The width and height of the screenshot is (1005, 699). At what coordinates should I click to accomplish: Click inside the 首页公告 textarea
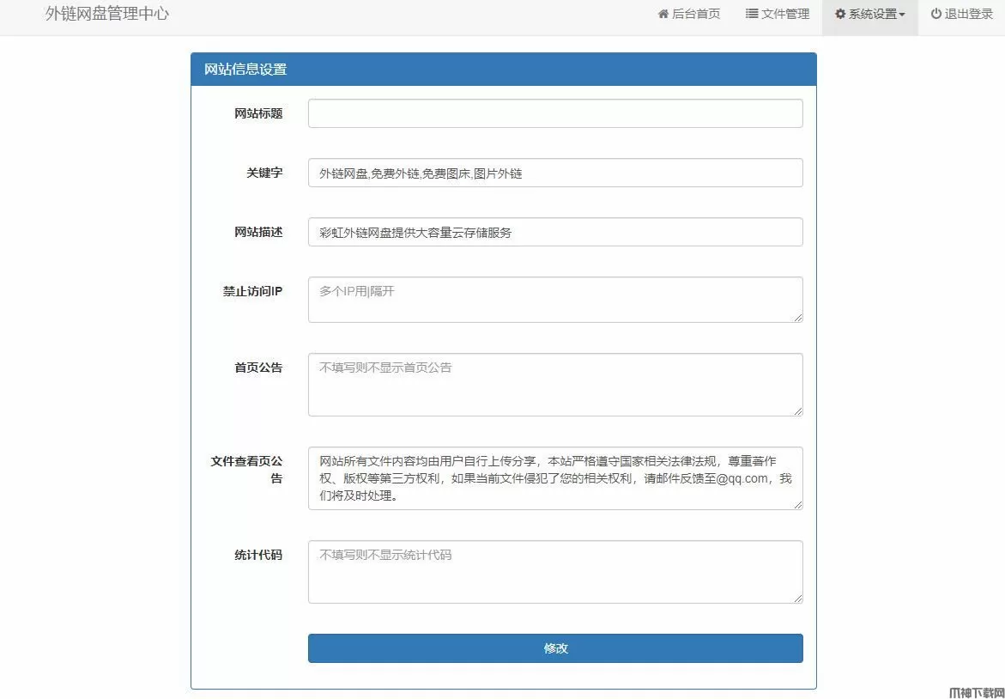[555, 385]
